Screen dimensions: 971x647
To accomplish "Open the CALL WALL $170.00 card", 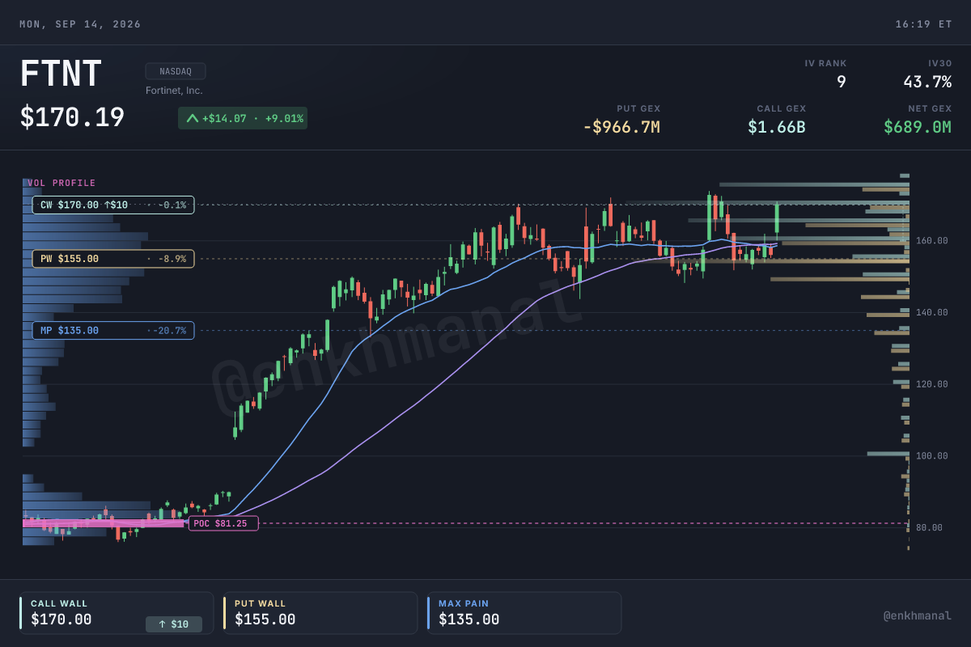I will tap(117, 613).
